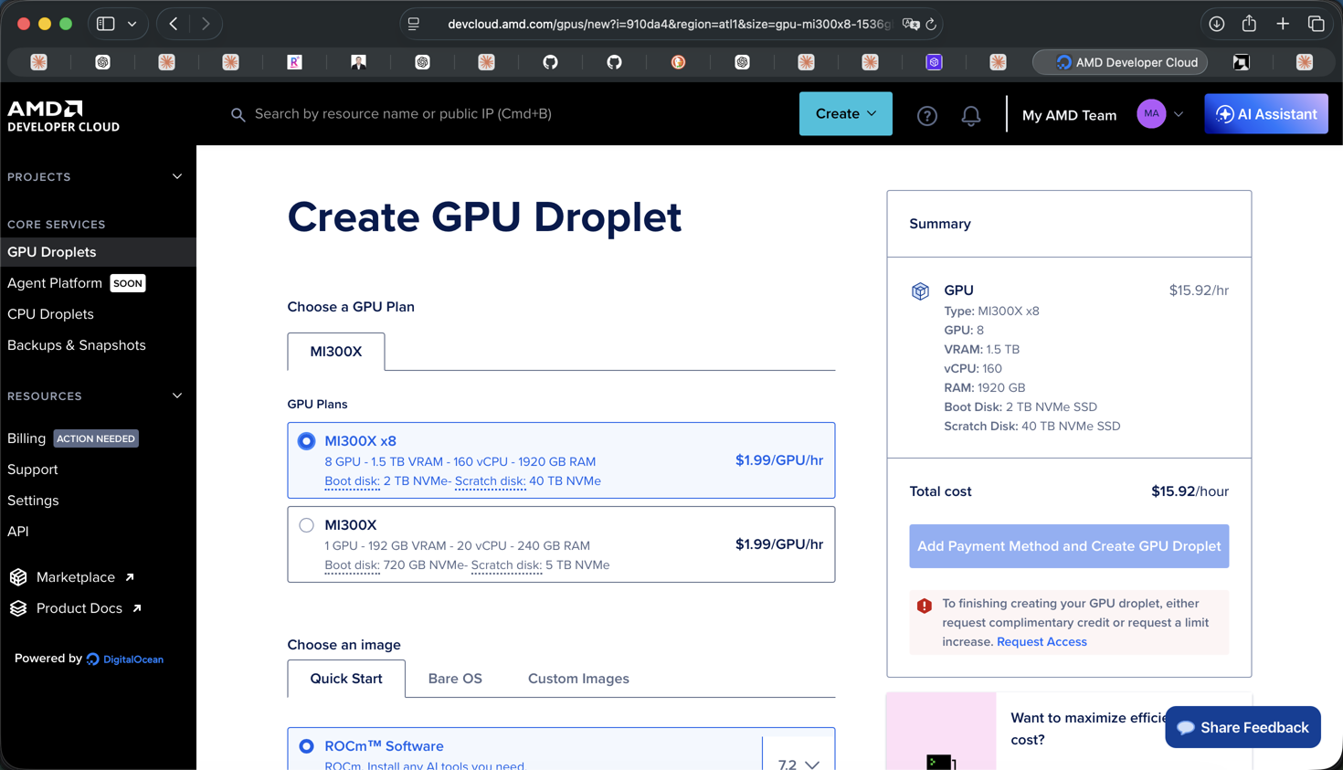Open GPU Droplets in the sidebar
The height and width of the screenshot is (770, 1343).
[98, 252]
